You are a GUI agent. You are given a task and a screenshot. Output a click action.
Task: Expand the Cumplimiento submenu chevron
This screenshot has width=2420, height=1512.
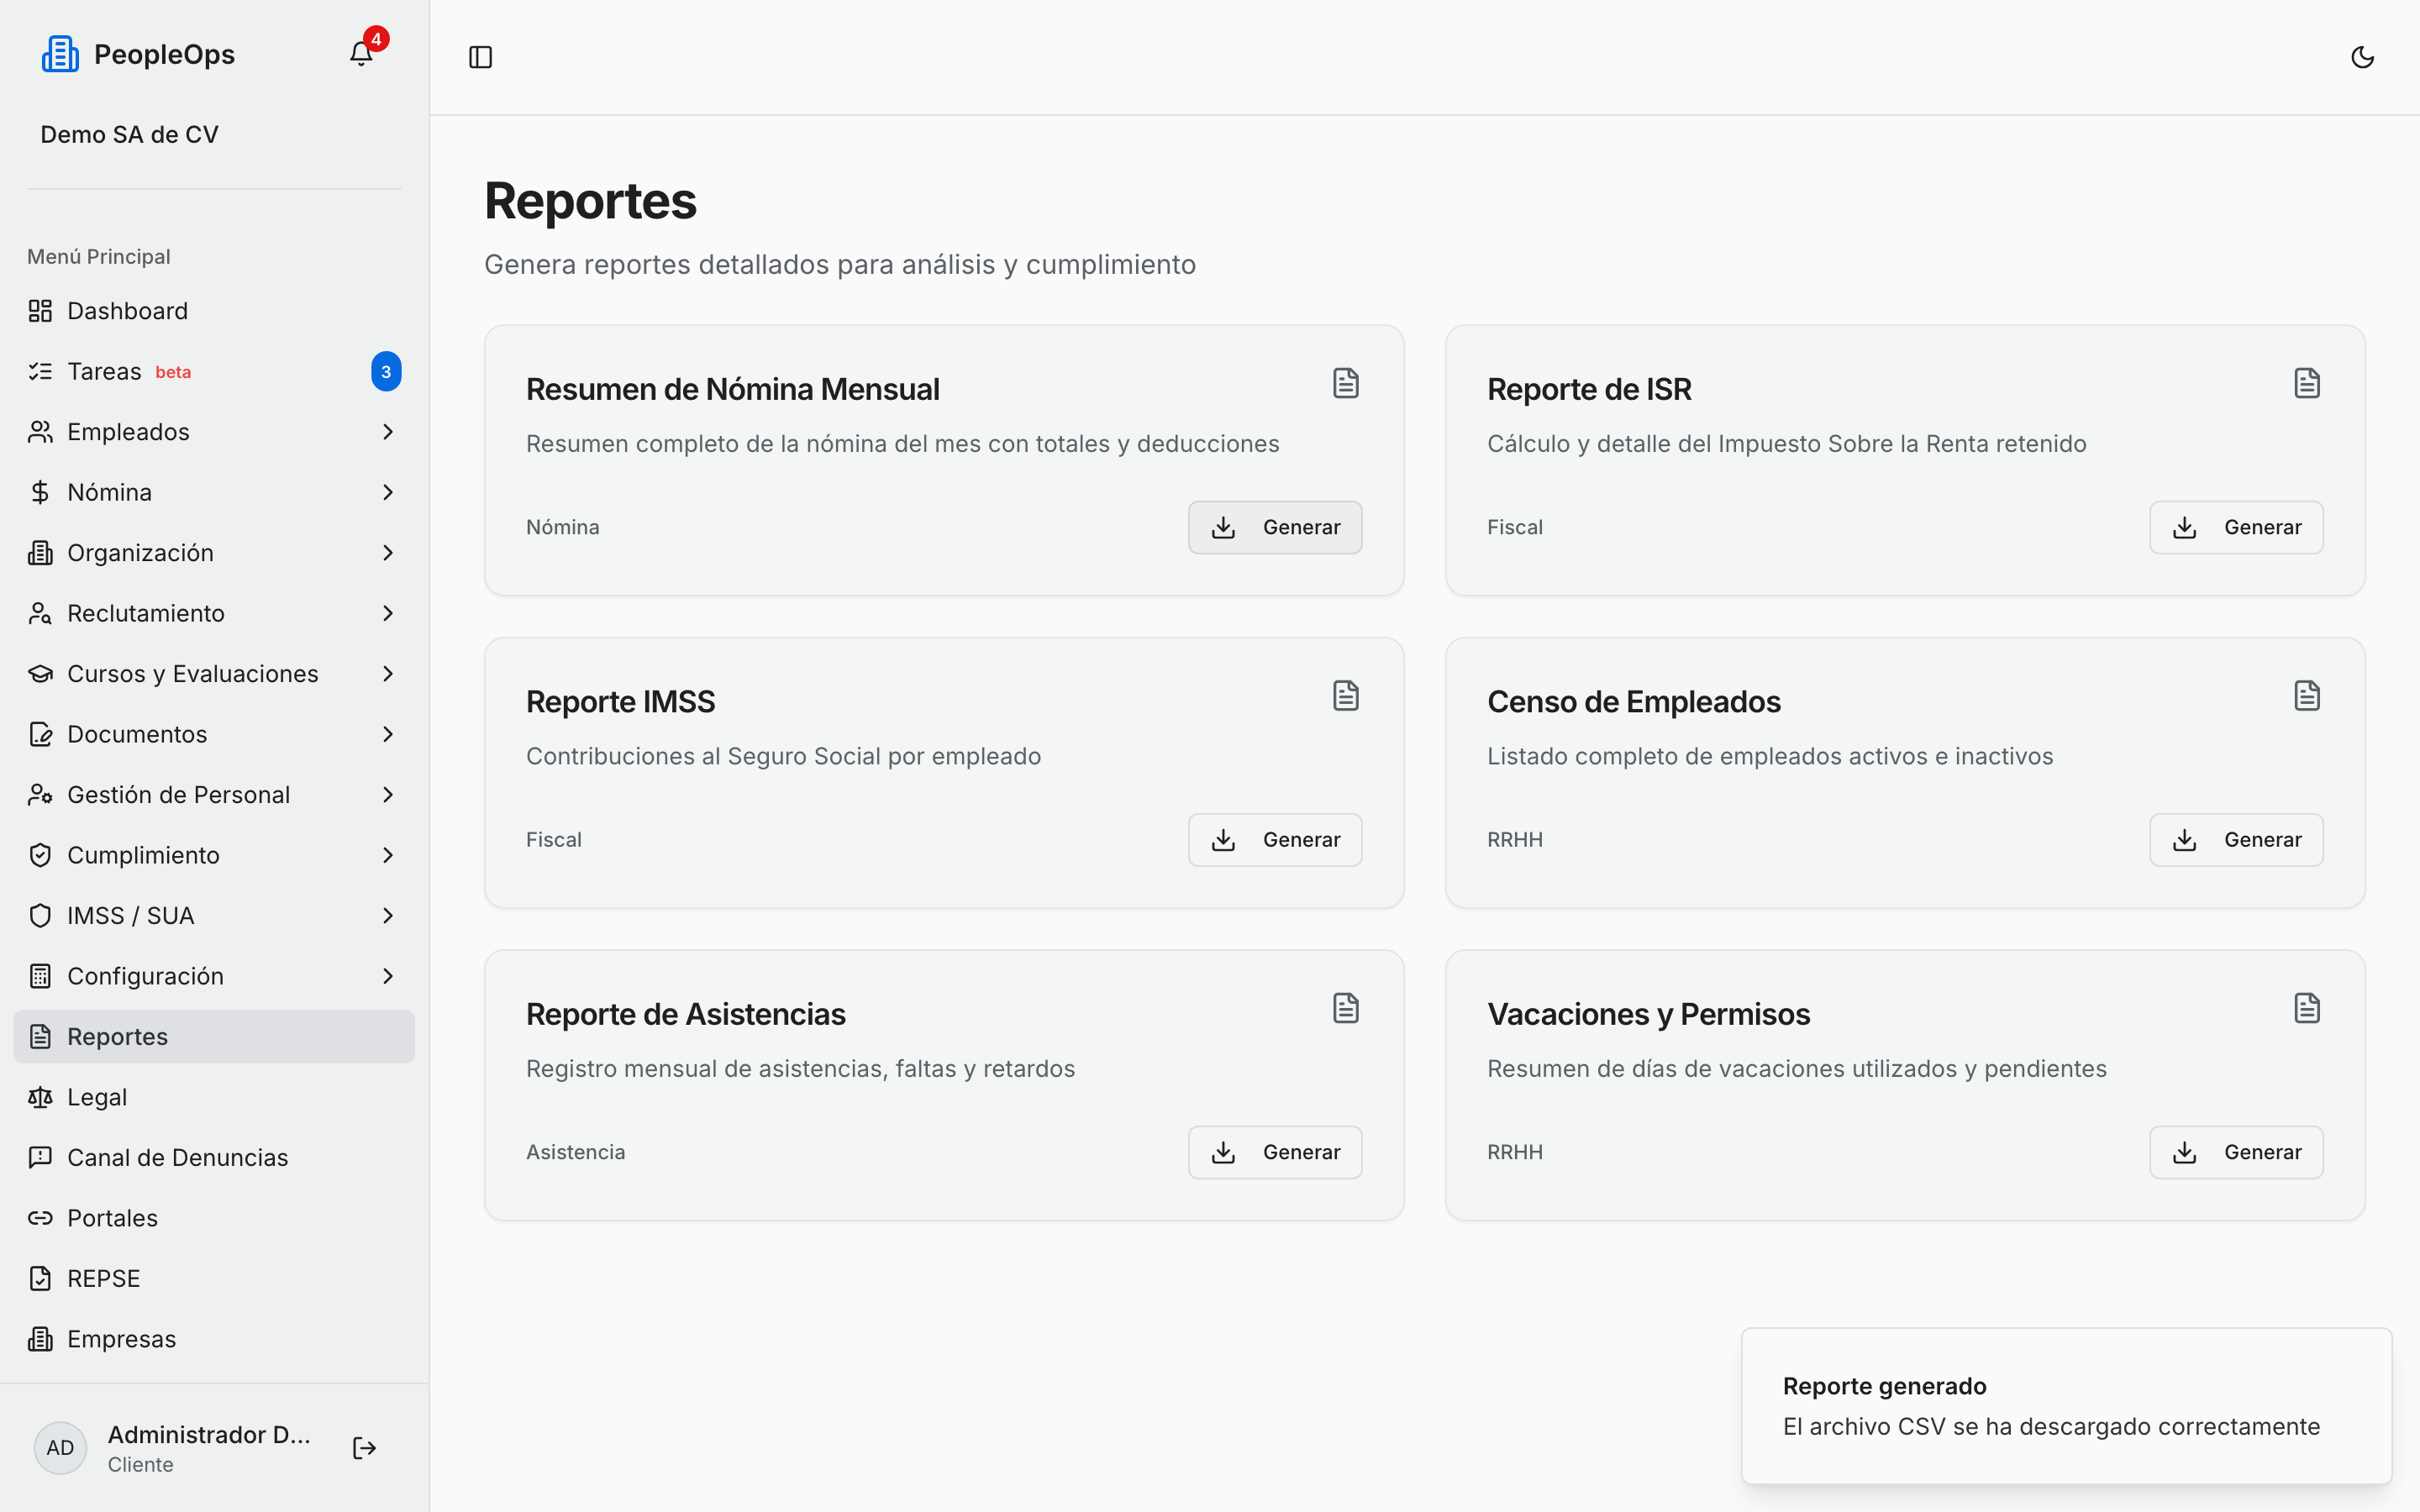coord(388,855)
